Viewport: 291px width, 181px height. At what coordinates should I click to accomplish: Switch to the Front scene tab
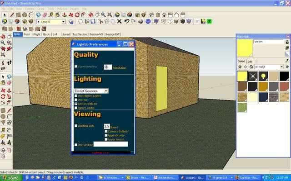[27, 34]
